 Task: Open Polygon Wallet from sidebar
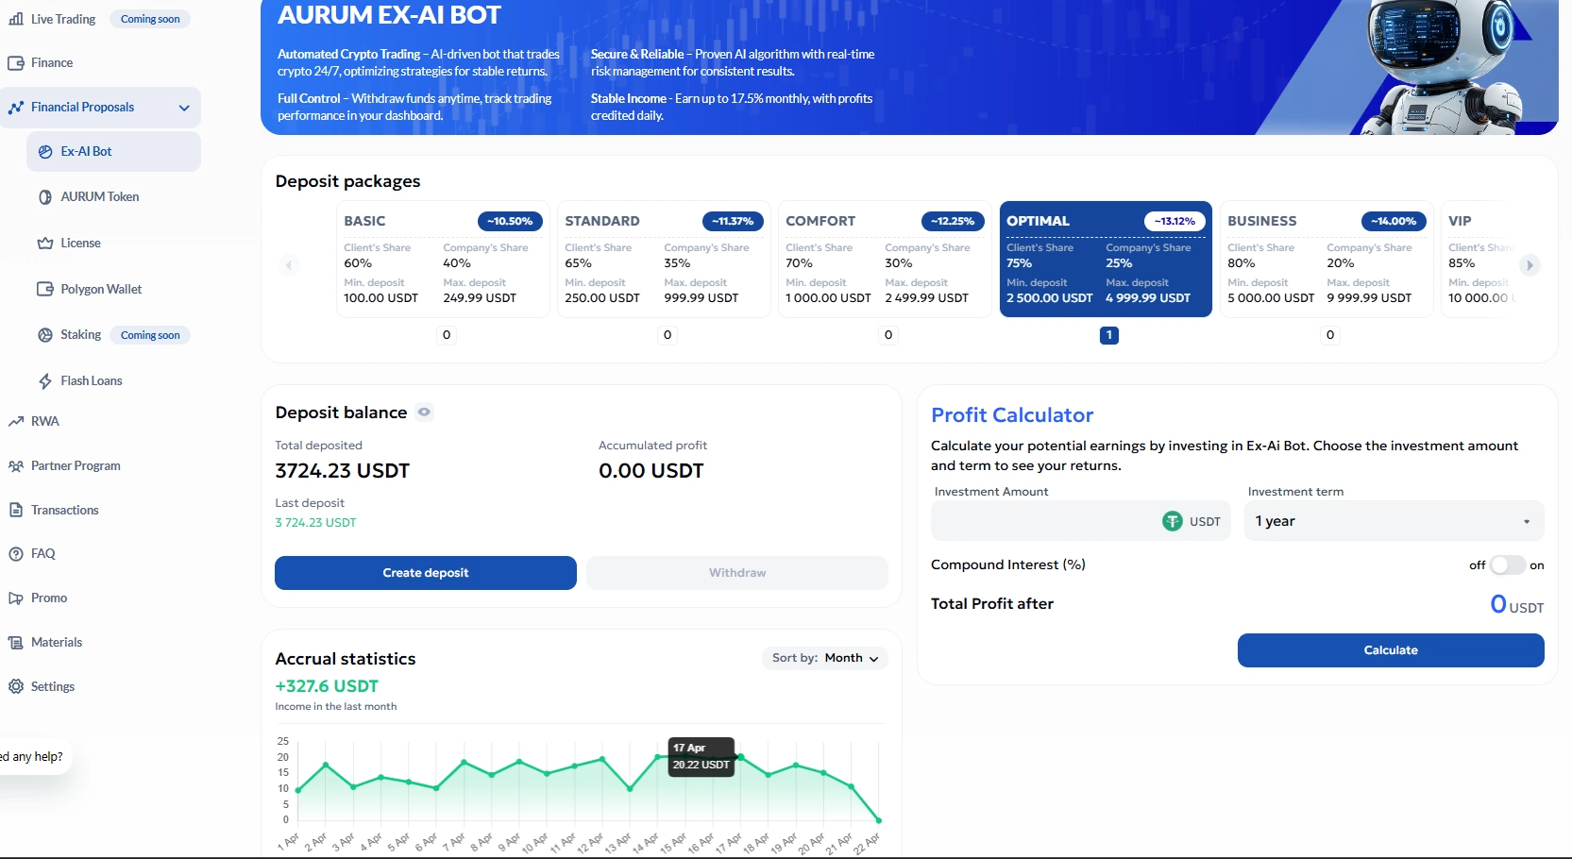[89, 289]
